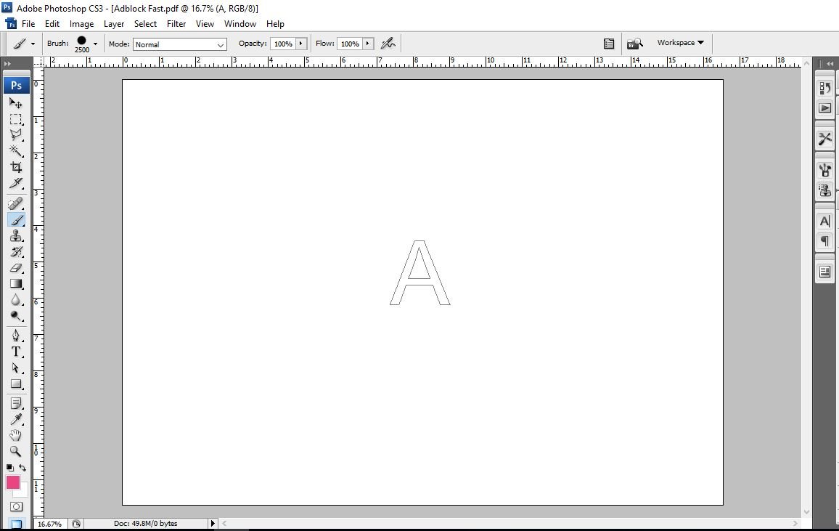The height and width of the screenshot is (531, 839).
Task: Select the Pen tool
Action: coord(16,336)
